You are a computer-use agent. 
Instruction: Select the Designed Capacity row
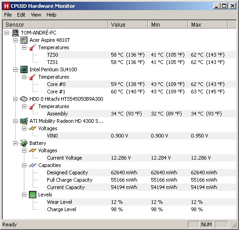coord(141,172)
